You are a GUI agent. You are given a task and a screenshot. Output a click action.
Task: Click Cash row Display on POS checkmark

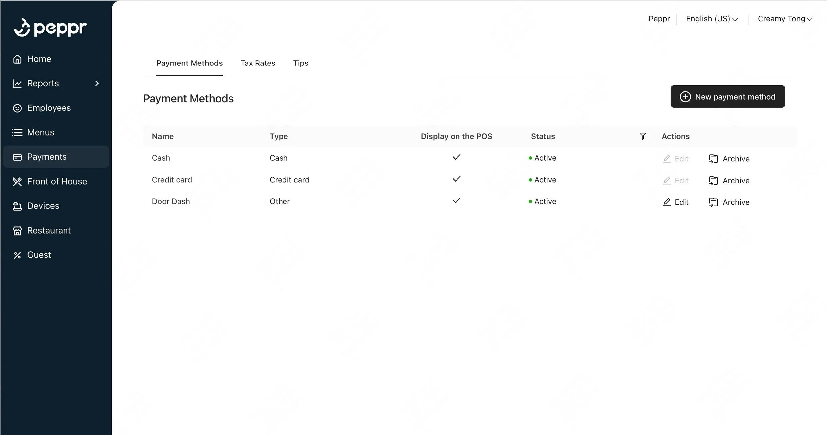pos(456,157)
